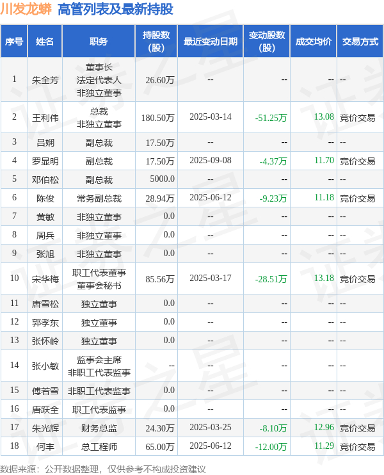Select the 持股数(股) column header
Viewport: 384px width, 475px height.
point(156,42)
